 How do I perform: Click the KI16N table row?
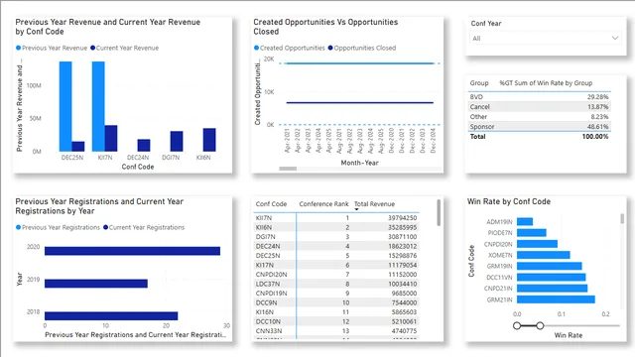point(336,312)
